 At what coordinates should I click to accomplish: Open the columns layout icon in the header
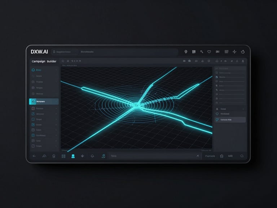coord(194,52)
